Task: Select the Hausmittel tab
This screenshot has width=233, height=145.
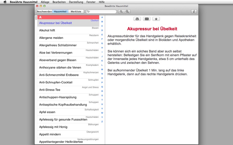Action: [60, 12]
